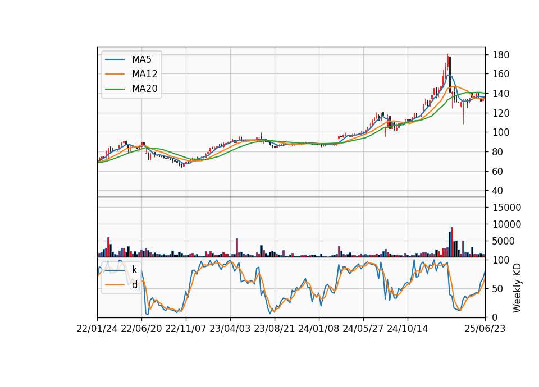Click the 10000 volume axis label

point(506,224)
